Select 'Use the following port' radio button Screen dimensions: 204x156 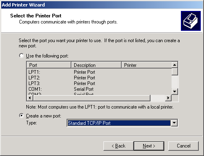(x=21, y=56)
